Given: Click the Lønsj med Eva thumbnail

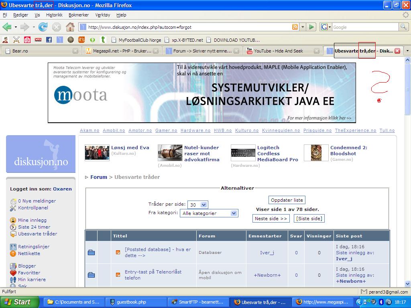Looking at the screenshot, I should tap(97, 152).
